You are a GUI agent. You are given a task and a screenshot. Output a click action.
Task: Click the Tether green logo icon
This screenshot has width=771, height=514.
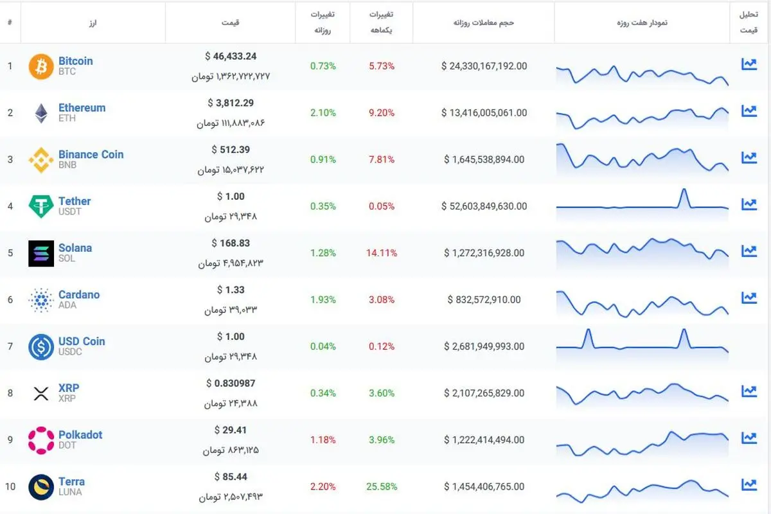click(41, 207)
